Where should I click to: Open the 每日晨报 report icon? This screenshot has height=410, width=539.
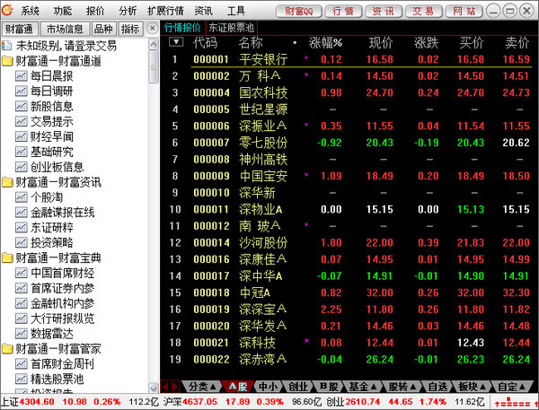[21, 76]
